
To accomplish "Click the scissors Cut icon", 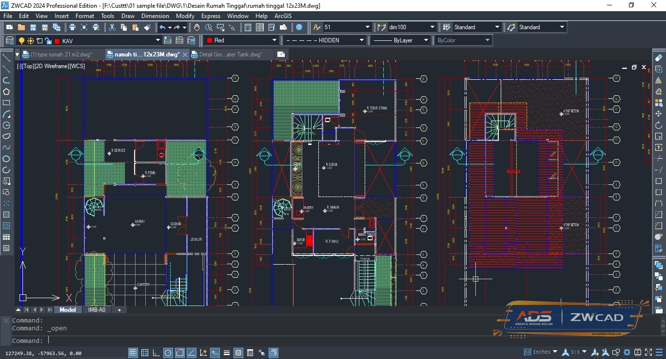I will (112, 27).
